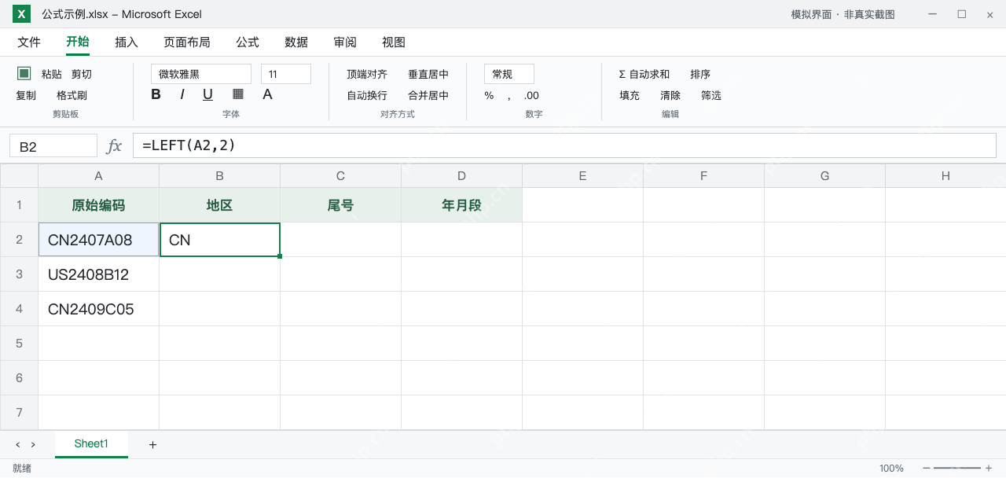Click the formula bar with =LEFT(A2,2)
The image size is (1006, 478).
[564, 145]
